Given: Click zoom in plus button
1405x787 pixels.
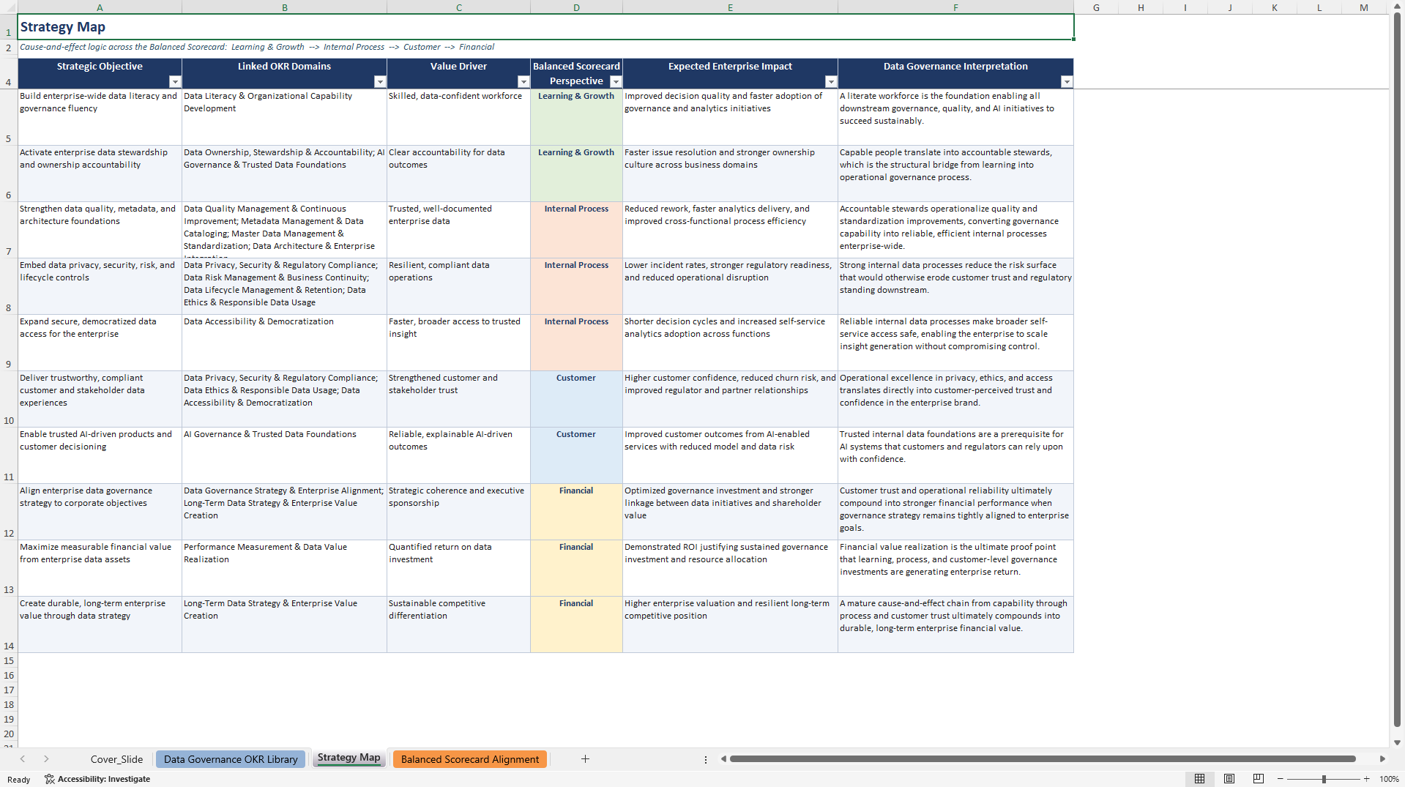Looking at the screenshot, I should pyautogui.click(x=1366, y=779).
